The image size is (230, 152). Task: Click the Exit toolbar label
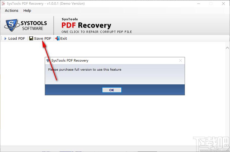tap(64, 39)
